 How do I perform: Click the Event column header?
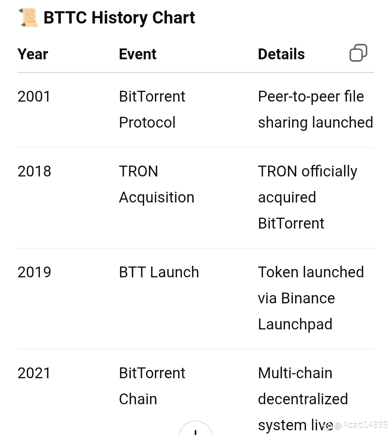pos(138,54)
